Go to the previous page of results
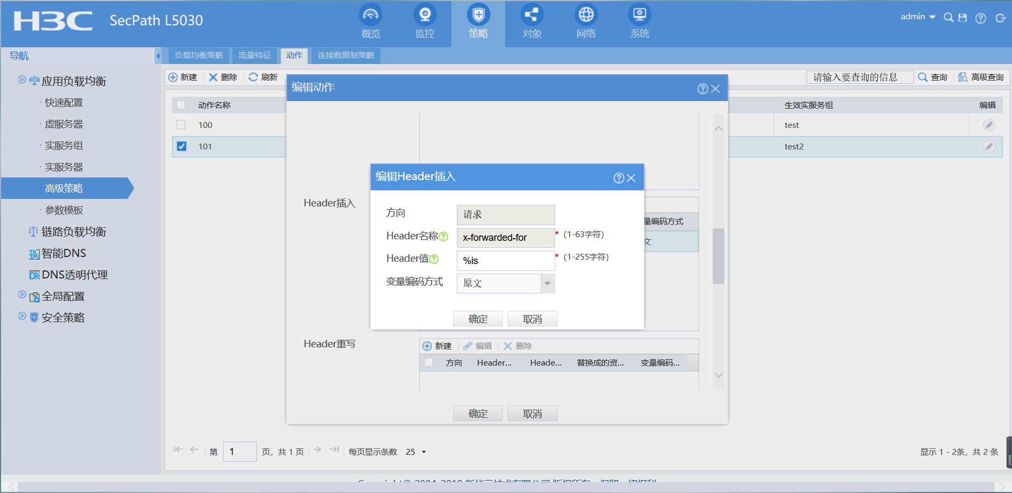Image resolution: width=1012 pixels, height=493 pixels. point(194,449)
